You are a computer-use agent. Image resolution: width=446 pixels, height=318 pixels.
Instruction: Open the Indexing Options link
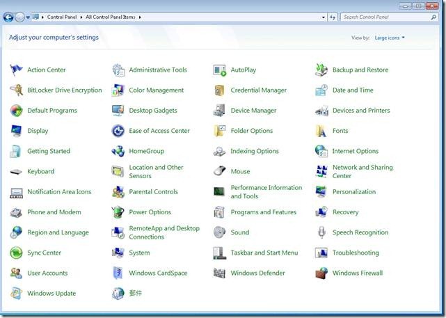pos(255,151)
